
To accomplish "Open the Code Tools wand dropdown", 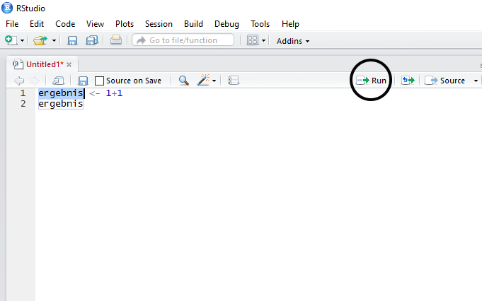I will point(207,81).
